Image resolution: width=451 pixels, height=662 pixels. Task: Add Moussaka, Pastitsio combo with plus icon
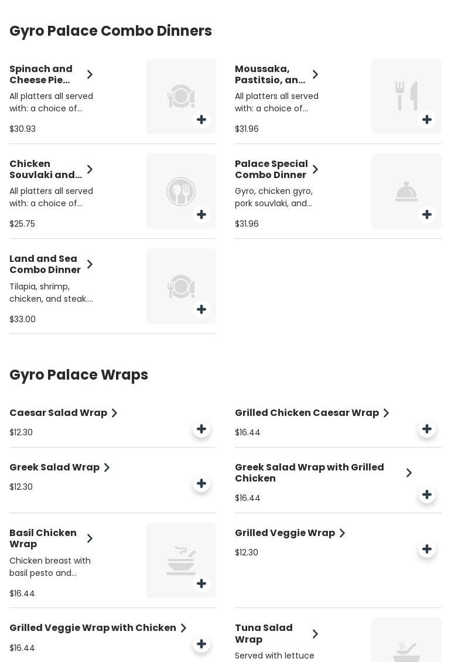[x=427, y=120]
